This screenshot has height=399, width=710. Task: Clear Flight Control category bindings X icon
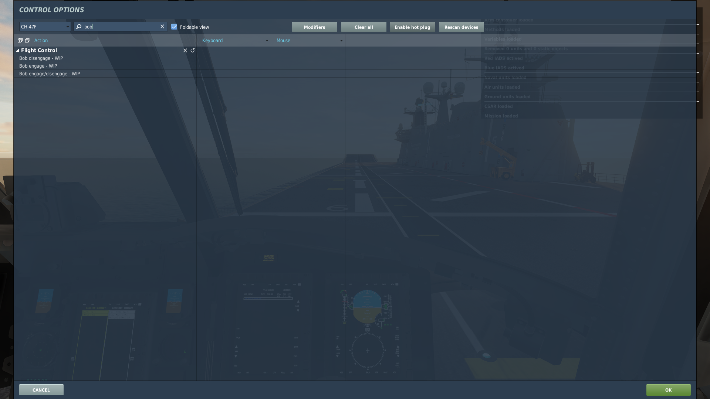point(185,50)
